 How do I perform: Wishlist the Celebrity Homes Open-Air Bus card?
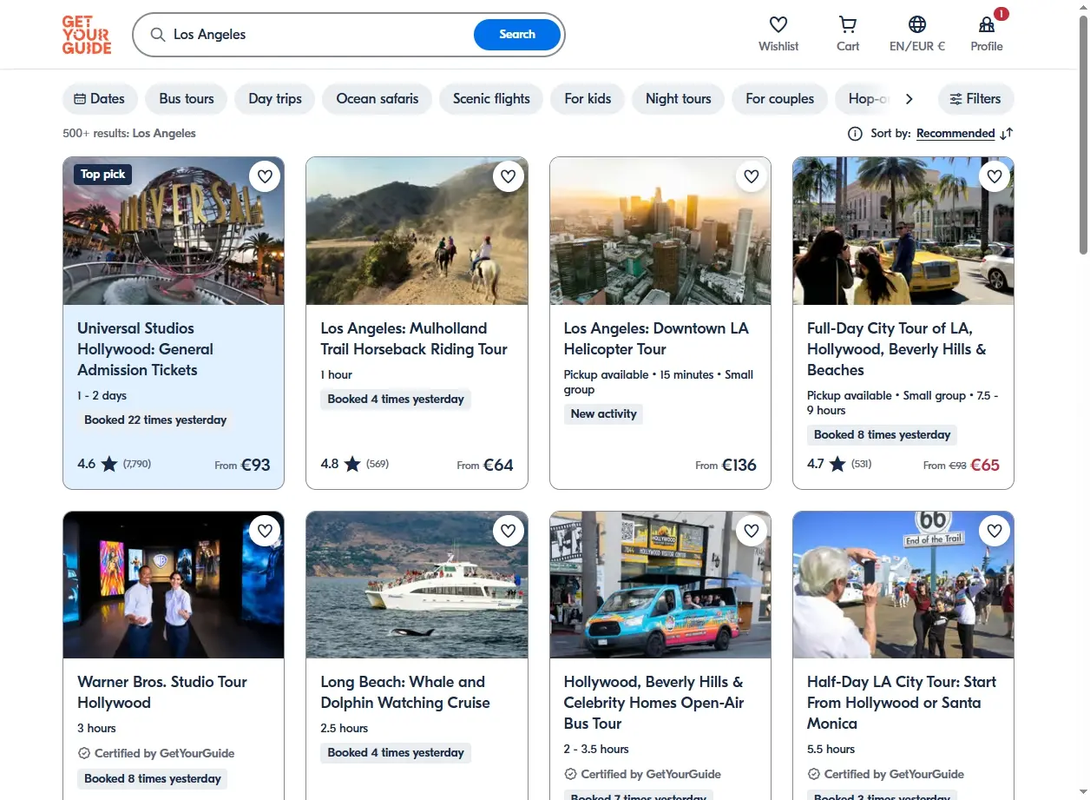[752, 530]
